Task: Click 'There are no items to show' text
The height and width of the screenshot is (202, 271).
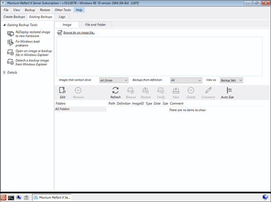Action: 187,110
